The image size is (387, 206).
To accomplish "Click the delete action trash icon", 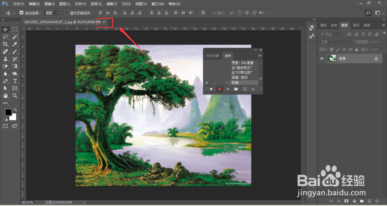I will 253,89.
